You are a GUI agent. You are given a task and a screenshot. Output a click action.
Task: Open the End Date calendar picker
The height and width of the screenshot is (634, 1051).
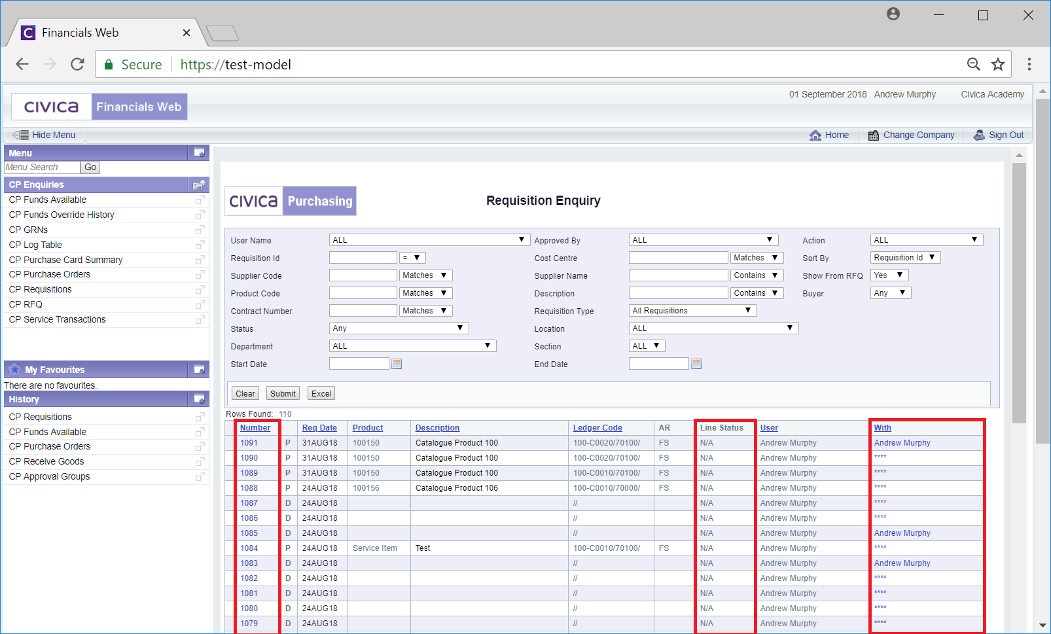(x=696, y=364)
